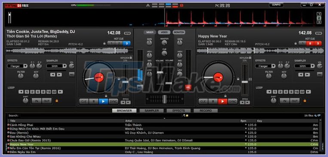
Task: Toggle sampler REC on left deck
Action: click(x=71, y=75)
